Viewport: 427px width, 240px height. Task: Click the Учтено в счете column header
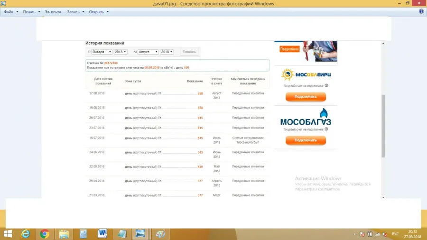(217, 81)
